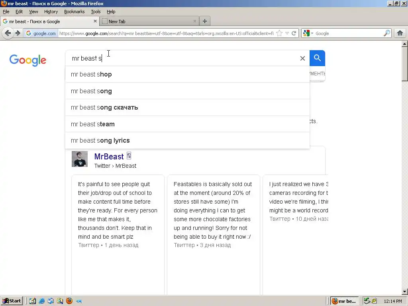Viewport: 408px width, 306px height.
Task: Open the MrBeast Twitter result link
Action: tap(109, 157)
